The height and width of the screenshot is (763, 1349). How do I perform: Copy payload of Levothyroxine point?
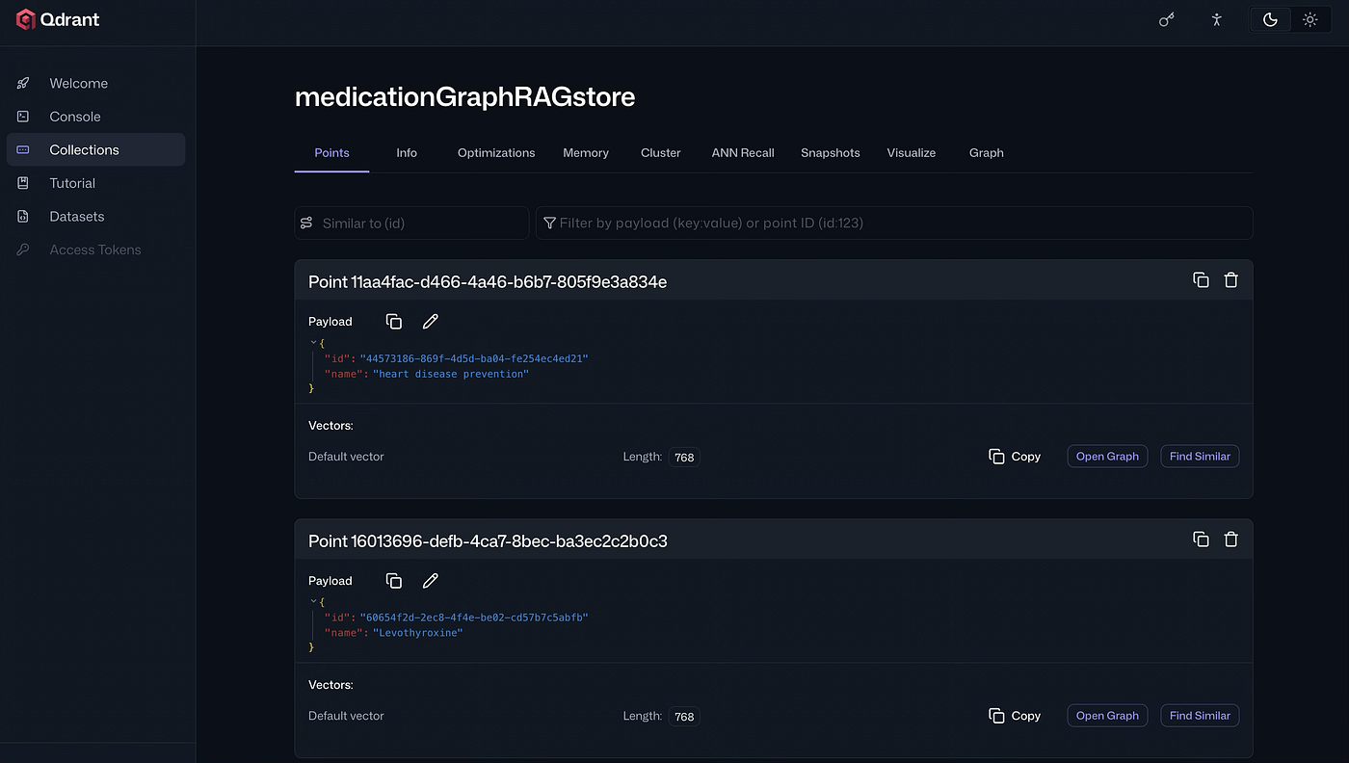click(x=393, y=581)
